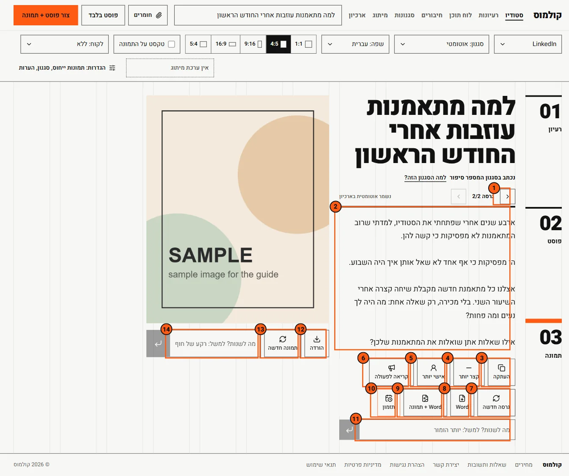Click the אישי יותר person button
This screenshot has height=476, width=569.
433,372
